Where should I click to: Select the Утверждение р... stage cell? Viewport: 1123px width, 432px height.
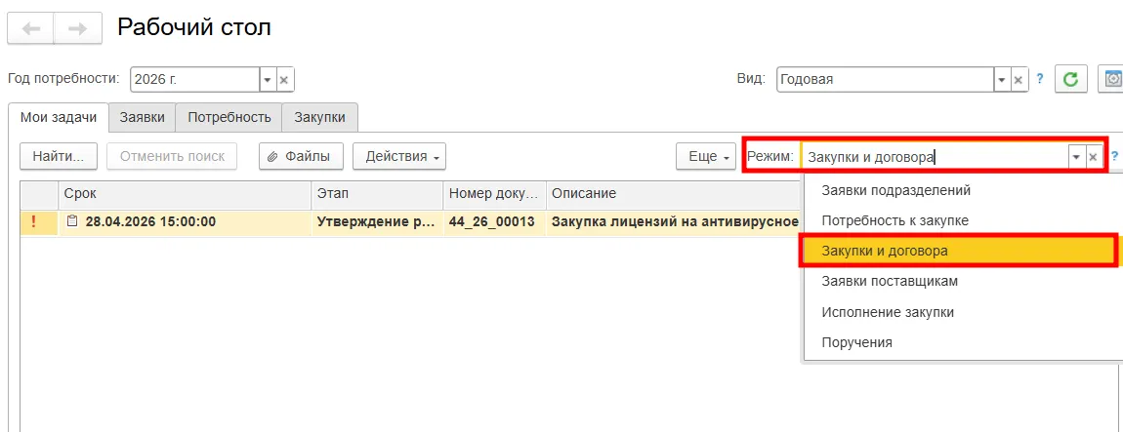[x=378, y=221]
